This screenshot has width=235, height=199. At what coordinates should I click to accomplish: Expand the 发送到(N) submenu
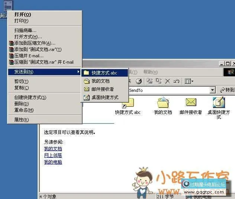tap(44, 72)
